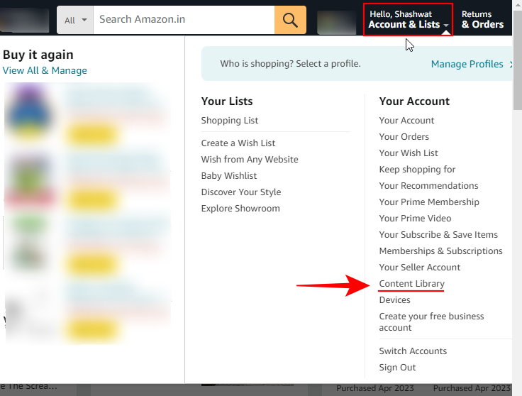Select Content Library in Your Account
Viewport: 522px width, 396px height.
(x=412, y=283)
